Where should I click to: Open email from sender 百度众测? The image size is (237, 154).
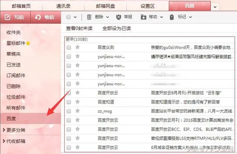pyautogui.click(x=106, y=47)
